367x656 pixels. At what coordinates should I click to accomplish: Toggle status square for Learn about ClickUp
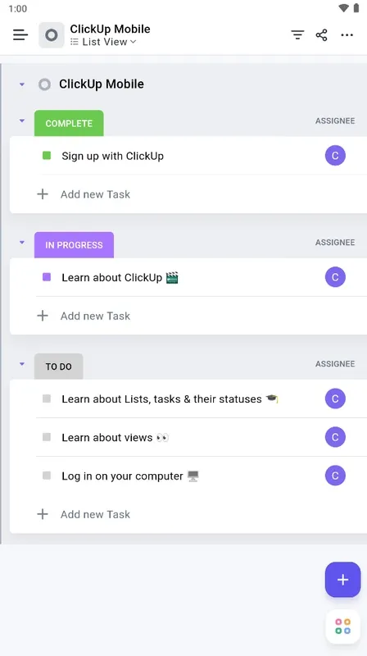pos(47,277)
